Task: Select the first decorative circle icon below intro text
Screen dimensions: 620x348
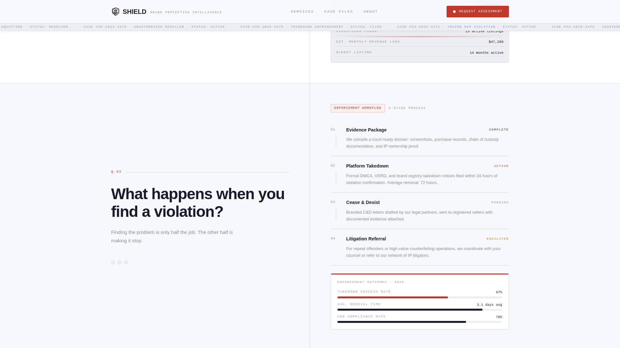Action: pyautogui.click(x=113, y=262)
